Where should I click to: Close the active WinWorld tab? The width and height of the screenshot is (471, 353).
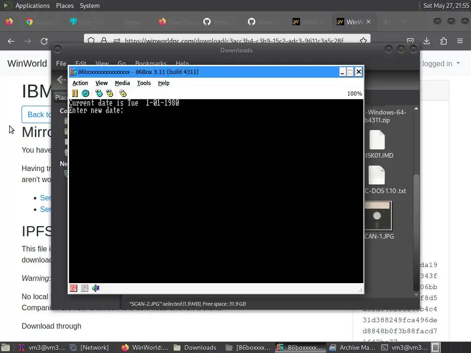(x=368, y=22)
